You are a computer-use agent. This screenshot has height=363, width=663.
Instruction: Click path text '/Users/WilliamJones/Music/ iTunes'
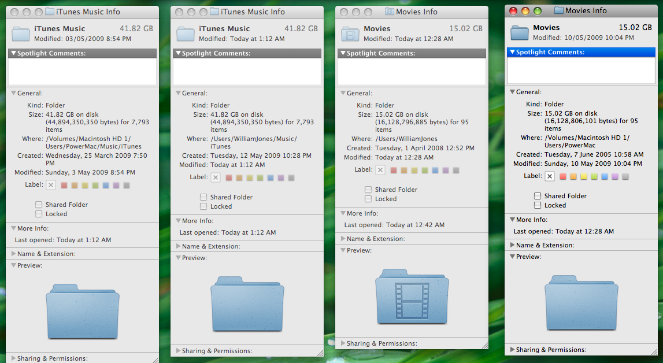(254, 142)
